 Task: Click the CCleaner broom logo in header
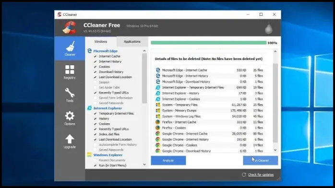[x=70, y=28]
